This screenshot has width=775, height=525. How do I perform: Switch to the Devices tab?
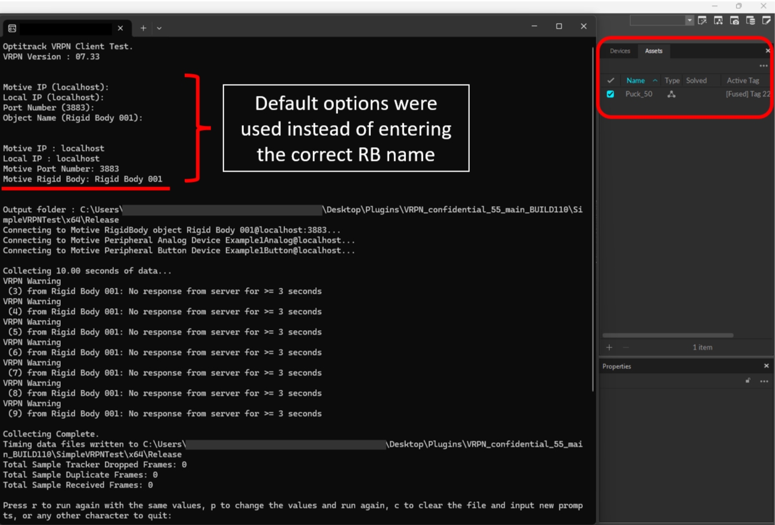[620, 51]
